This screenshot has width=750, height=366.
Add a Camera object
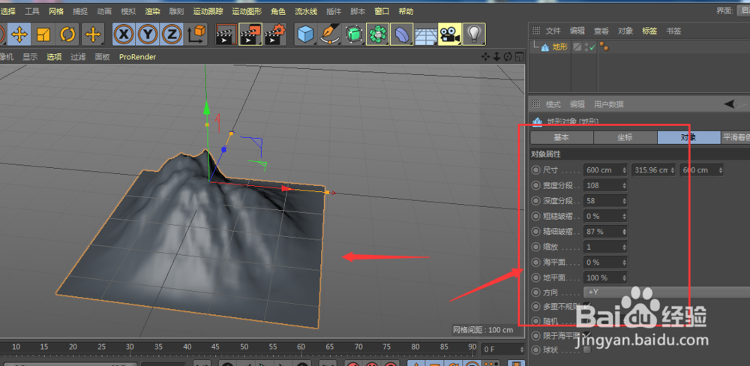point(449,34)
